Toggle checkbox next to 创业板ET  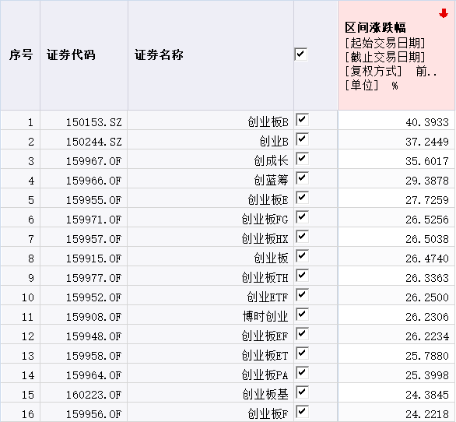click(x=302, y=354)
